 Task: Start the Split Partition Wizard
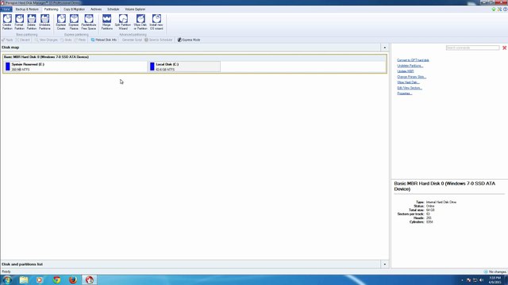pyautogui.click(x=123, y=22)
